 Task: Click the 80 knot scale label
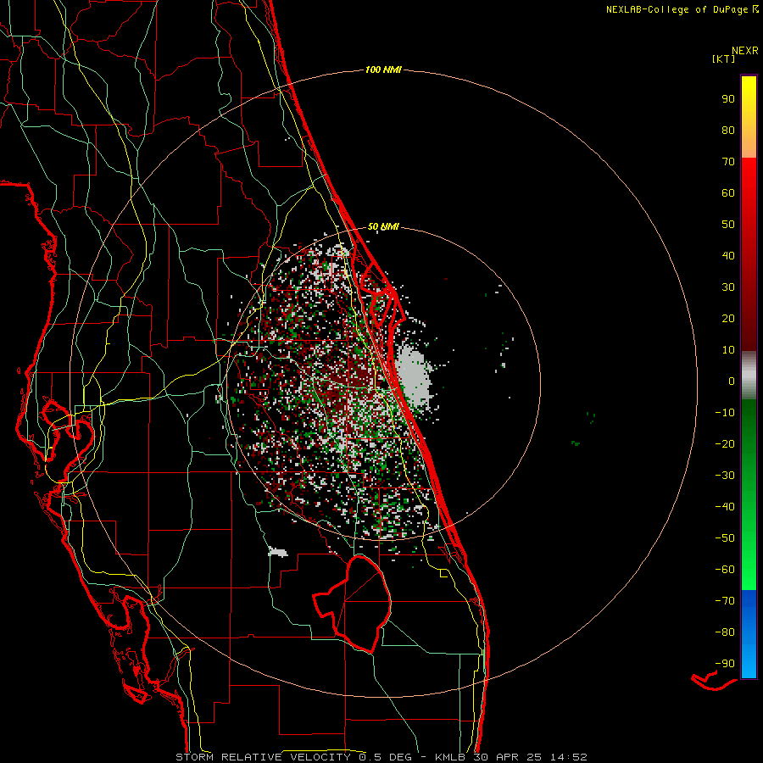(x=728, y=130)
